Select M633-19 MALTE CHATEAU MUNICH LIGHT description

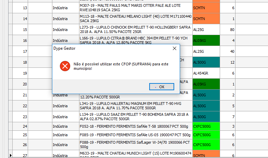136,154
